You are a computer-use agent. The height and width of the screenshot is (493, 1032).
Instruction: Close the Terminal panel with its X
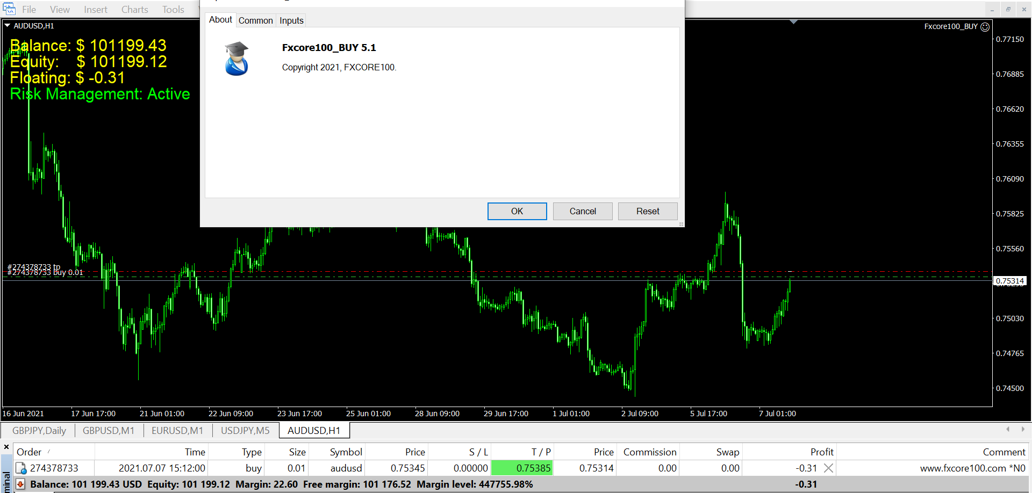(6, 447)
